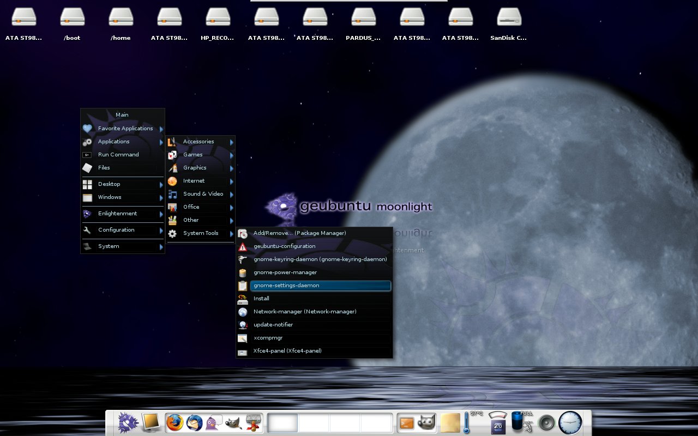Screen dimensions: 698x436
Task: Click the tan square icon in the dock
Action: pyautogui.click(x=451, y=423)
